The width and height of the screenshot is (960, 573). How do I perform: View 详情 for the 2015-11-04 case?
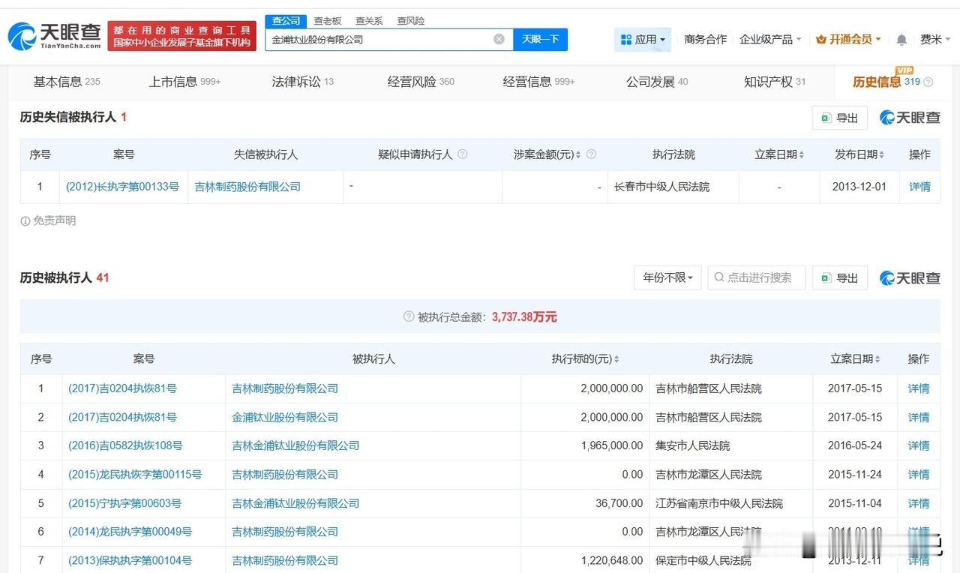919,503
